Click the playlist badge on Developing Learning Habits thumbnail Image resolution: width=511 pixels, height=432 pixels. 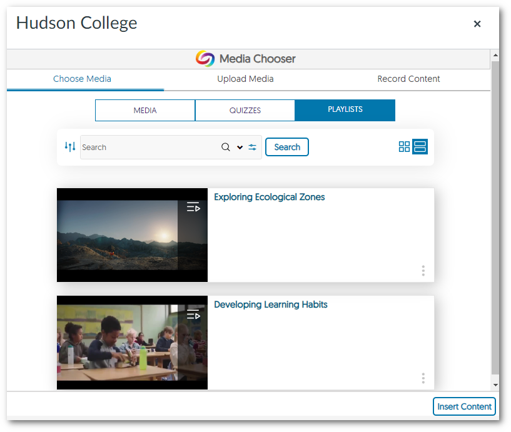click(x=193, y=314)
